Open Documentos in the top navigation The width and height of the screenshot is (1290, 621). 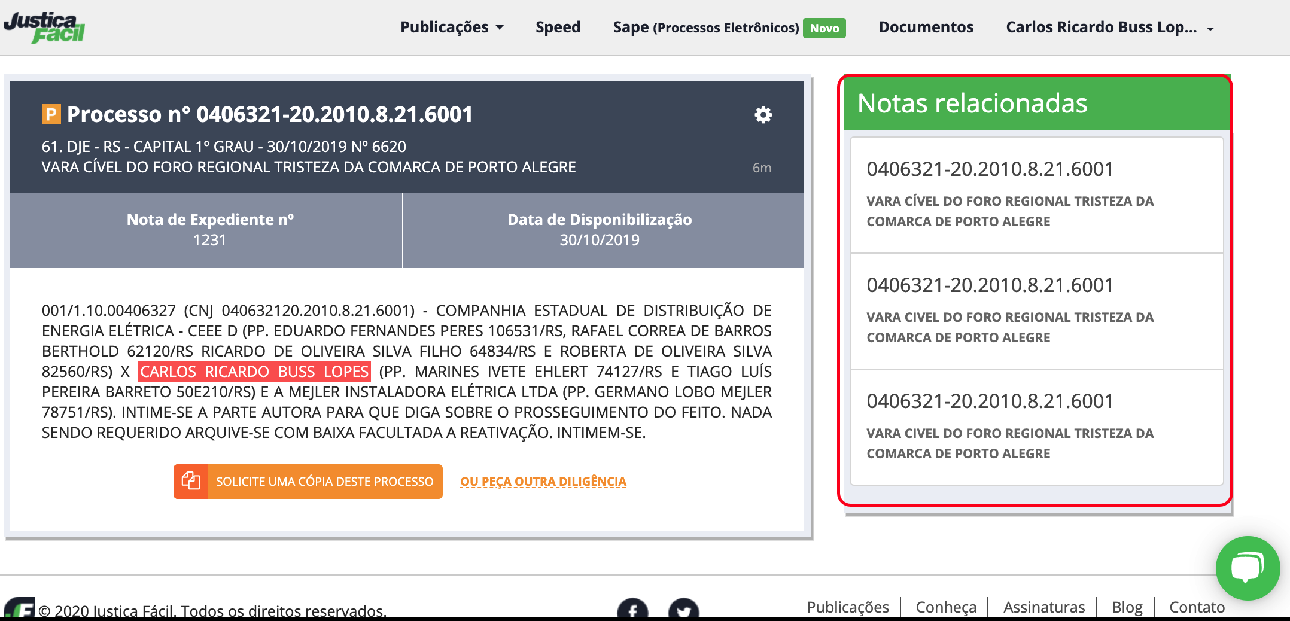tap(926, 28)
